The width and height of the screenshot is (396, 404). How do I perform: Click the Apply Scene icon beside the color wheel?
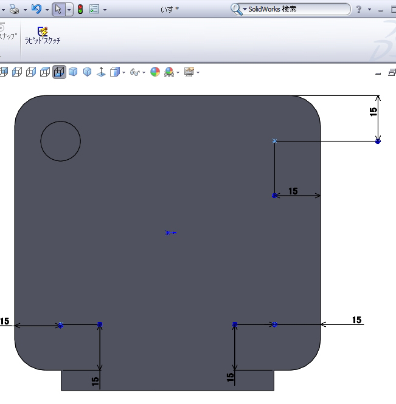(x=169, y=72)
